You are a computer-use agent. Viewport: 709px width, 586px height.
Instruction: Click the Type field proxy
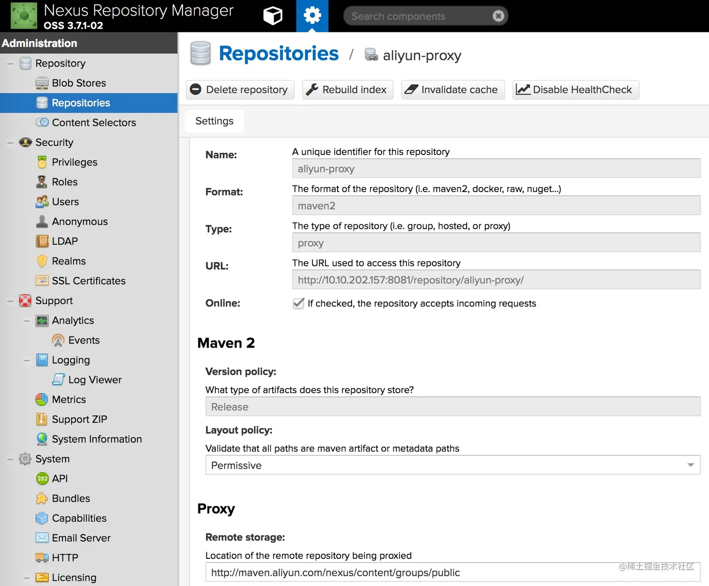[x=496, y=243]
